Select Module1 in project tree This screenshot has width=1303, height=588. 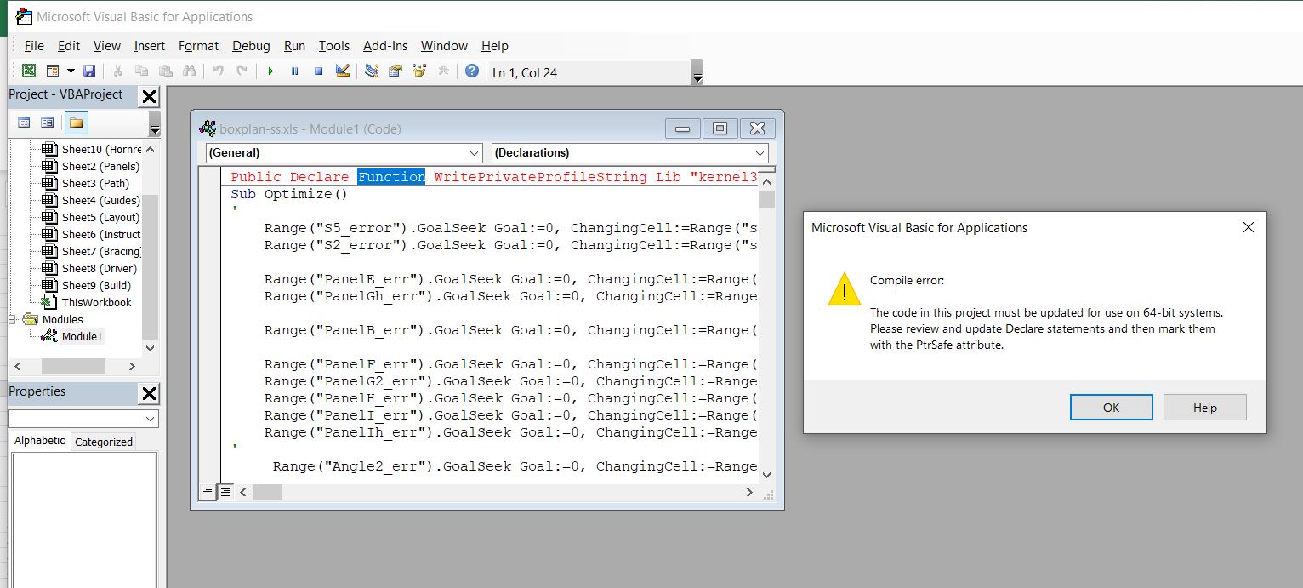click(x=82, y=336)
